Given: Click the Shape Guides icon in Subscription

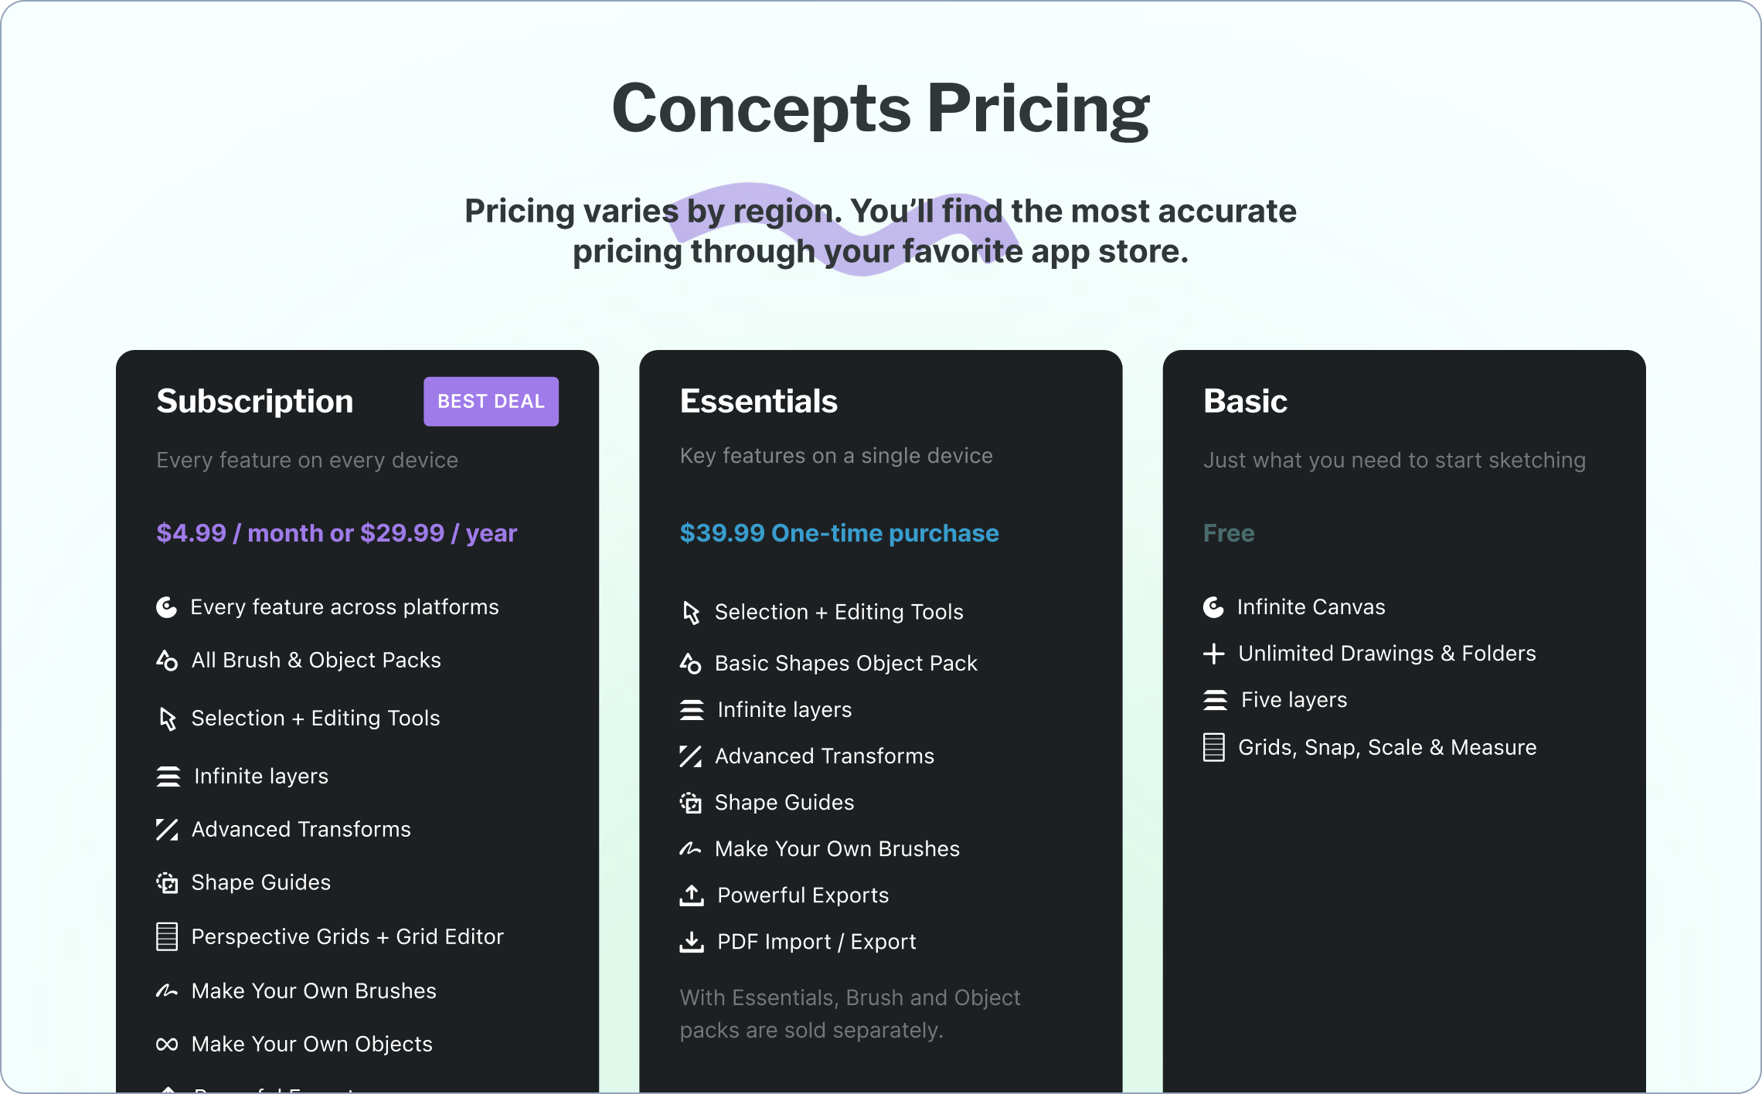Looking at the screenshot, I should tap(167, 882).
